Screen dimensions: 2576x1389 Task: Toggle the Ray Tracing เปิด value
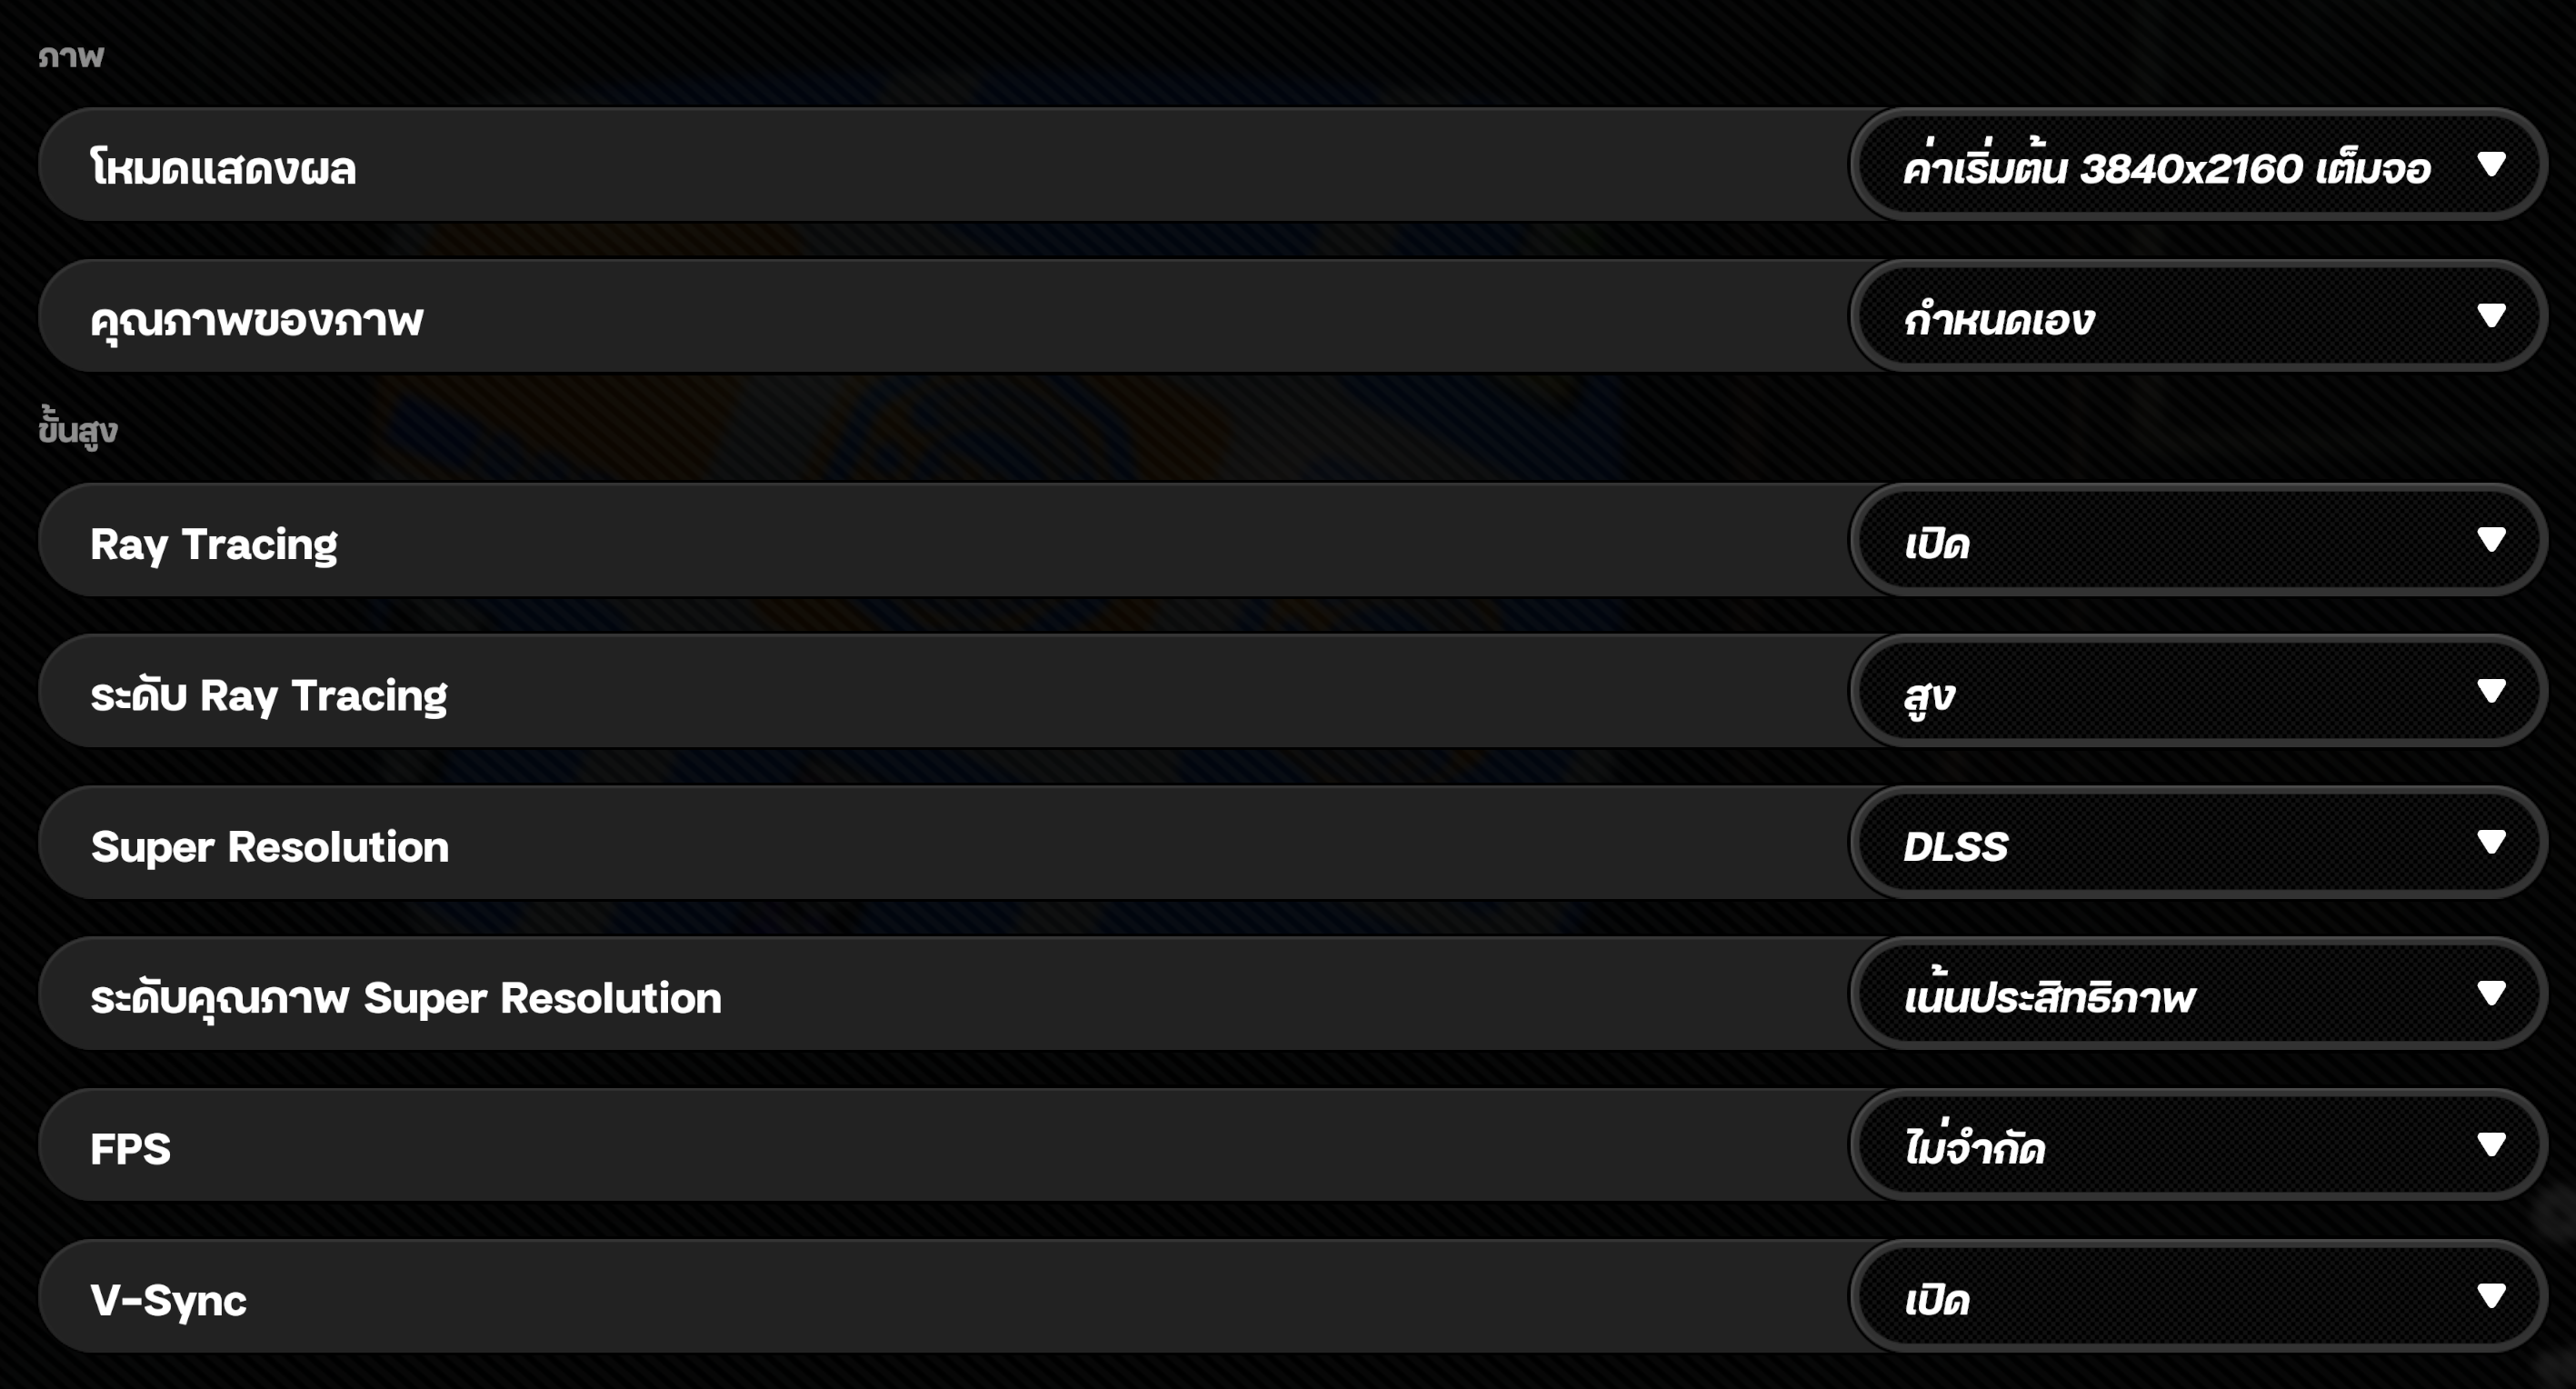coord(1937,544)
